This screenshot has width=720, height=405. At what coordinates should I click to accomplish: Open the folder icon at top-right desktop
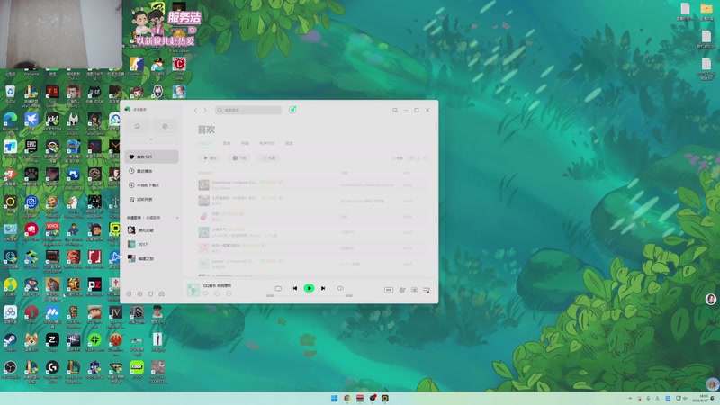706,11
